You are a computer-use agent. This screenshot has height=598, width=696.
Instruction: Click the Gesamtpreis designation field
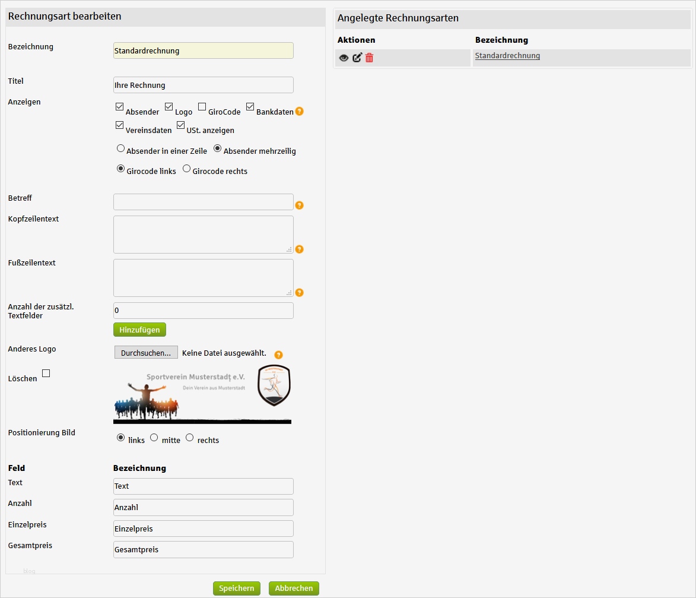point(204,549)
